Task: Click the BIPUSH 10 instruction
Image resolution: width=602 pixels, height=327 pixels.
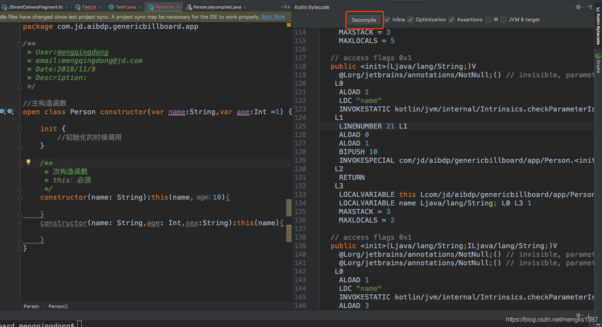Action: (x=358, y=152)
